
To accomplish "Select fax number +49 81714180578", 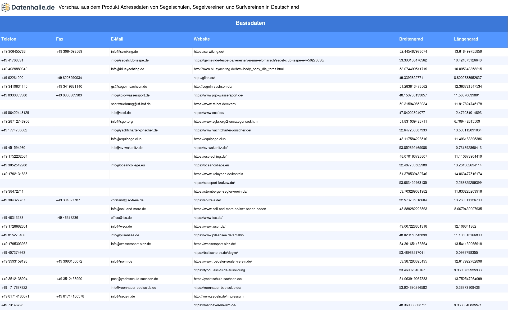I will [70, 296].
